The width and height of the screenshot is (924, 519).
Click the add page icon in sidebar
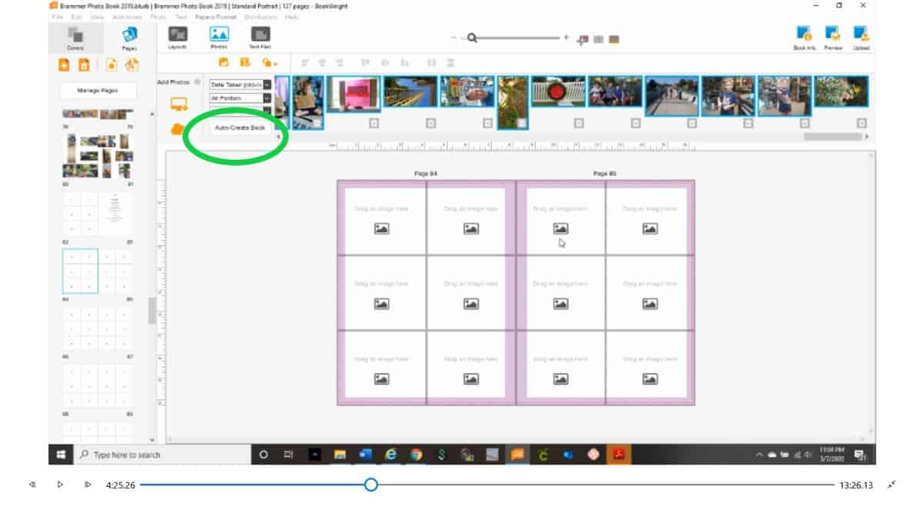pyautogui.click(x=64, y=65)
